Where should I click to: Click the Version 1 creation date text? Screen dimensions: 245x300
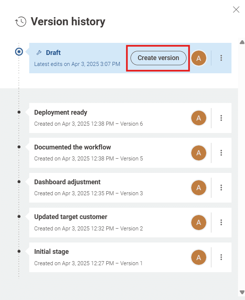click(x=88, y=263)
